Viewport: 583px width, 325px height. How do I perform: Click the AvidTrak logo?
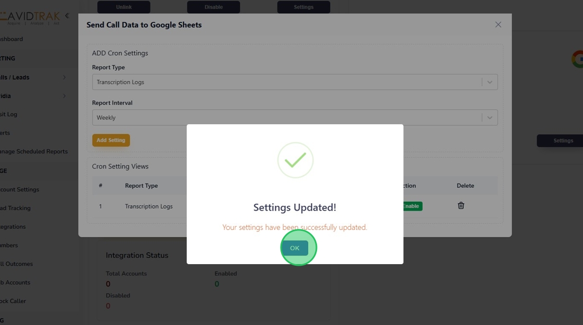(30, 17)
